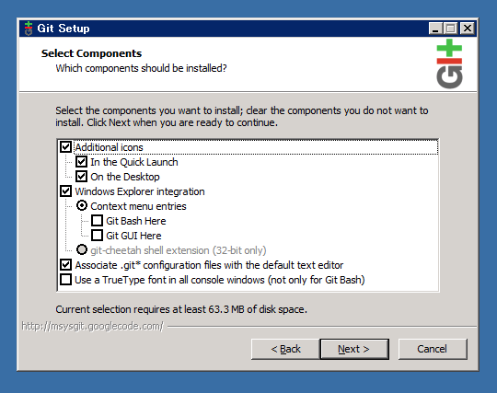
Task: Close the Git Setup window
Action: point(468,29)
